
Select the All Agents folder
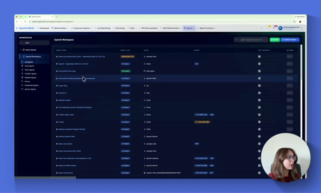pyautogui.click(x=35, y=62)
